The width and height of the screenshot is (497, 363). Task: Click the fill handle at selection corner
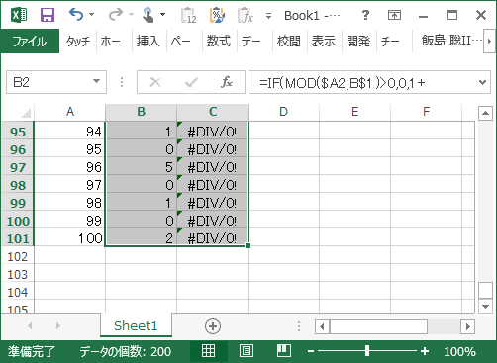(248, 245)
